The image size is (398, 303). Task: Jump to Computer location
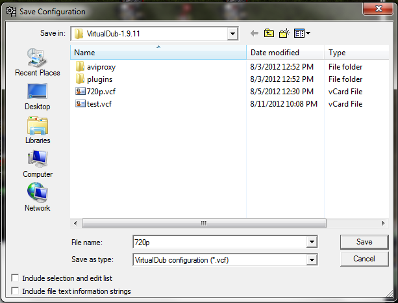coord(37,164)
